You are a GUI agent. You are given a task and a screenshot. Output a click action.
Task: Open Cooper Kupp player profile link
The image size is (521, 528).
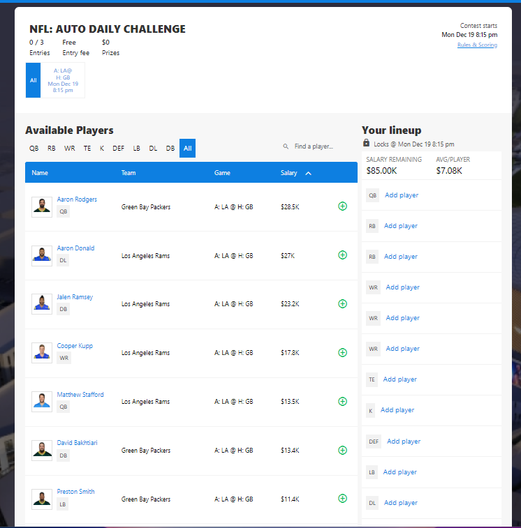(x=75, y=346)
